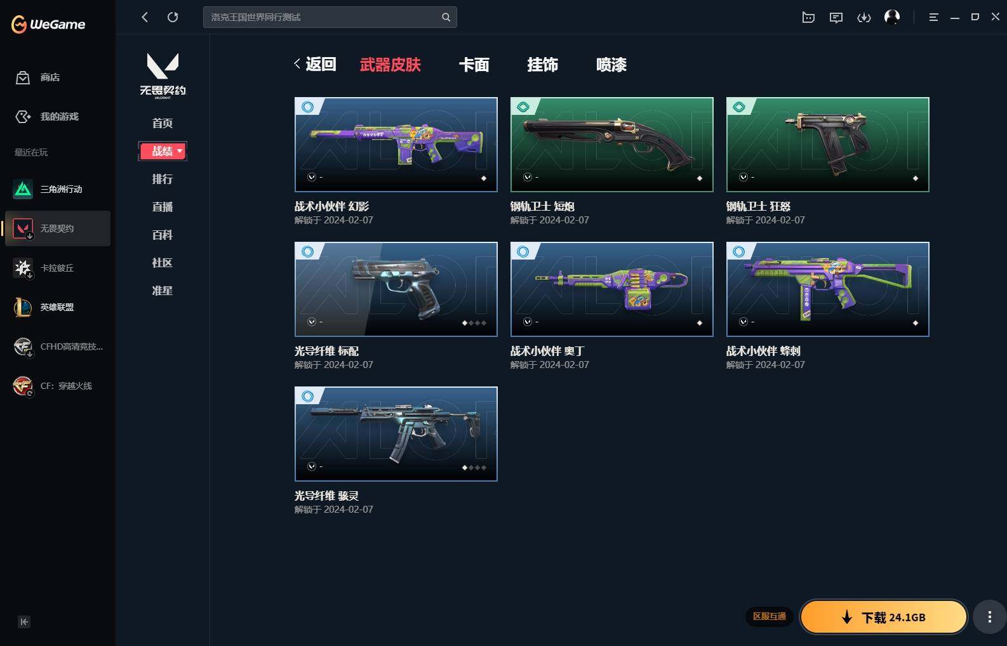
Task: Click the 区服互通 badge
Action: coord(770,616)
